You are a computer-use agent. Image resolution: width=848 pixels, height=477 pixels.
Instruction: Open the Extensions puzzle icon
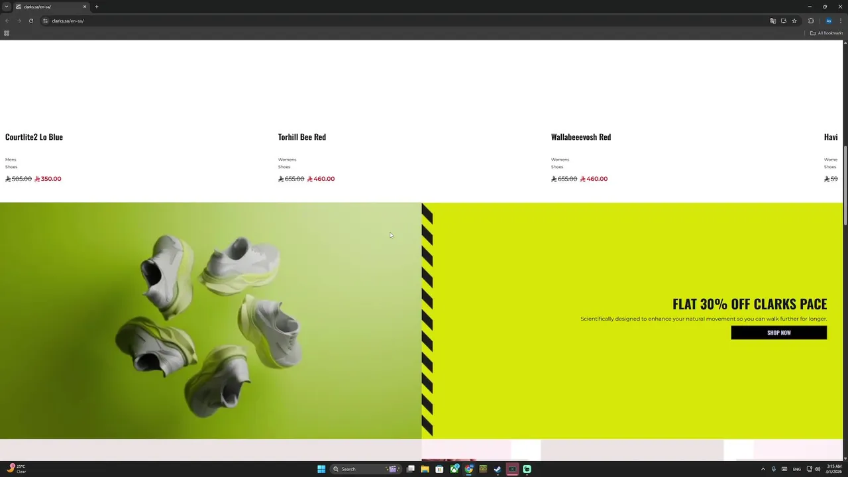pyautogui.click(x=811, y=21)
